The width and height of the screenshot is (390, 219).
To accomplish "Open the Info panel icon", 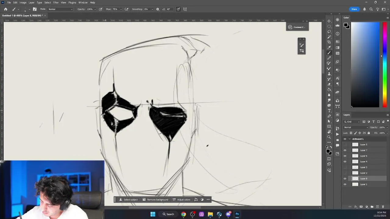I will (338, 34).
